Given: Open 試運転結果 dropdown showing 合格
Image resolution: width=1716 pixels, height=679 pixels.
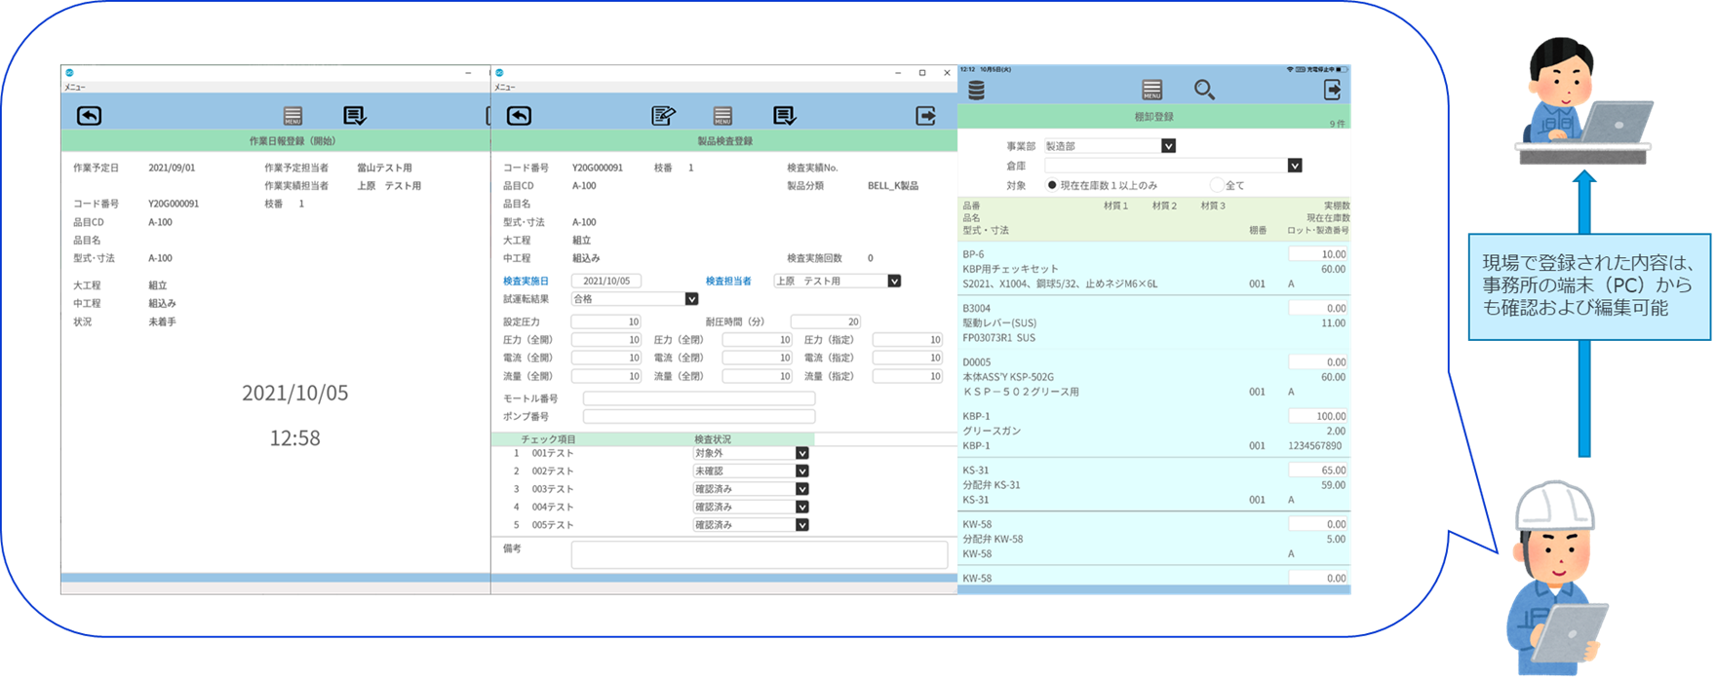Looking at the screenshot, I should 691,299.
